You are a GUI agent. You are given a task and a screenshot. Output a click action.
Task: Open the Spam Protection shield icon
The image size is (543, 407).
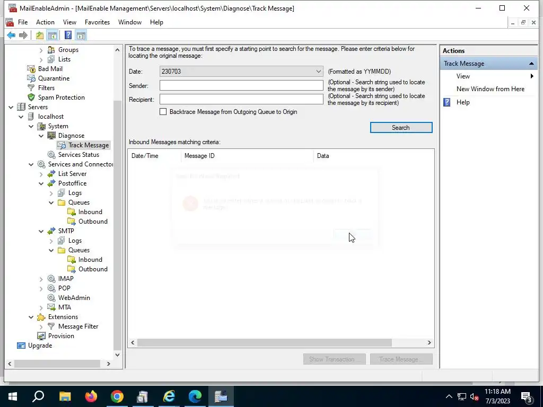click(31, 98)
